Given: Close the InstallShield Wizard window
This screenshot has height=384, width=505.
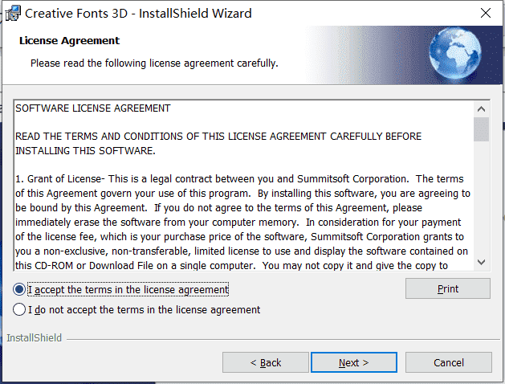Looking at the screenshot, I should [x=486, y=13].
